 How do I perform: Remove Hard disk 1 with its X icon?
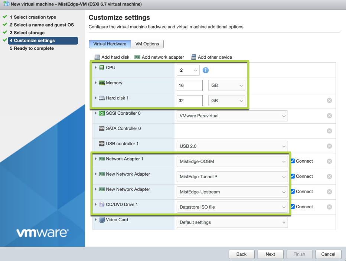(x=329, y=101)
